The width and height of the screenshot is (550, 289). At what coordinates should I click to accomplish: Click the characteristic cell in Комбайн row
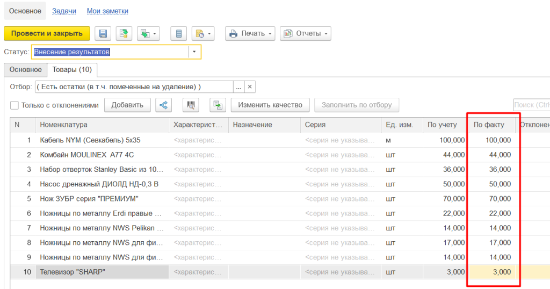(x=199, y=155)
